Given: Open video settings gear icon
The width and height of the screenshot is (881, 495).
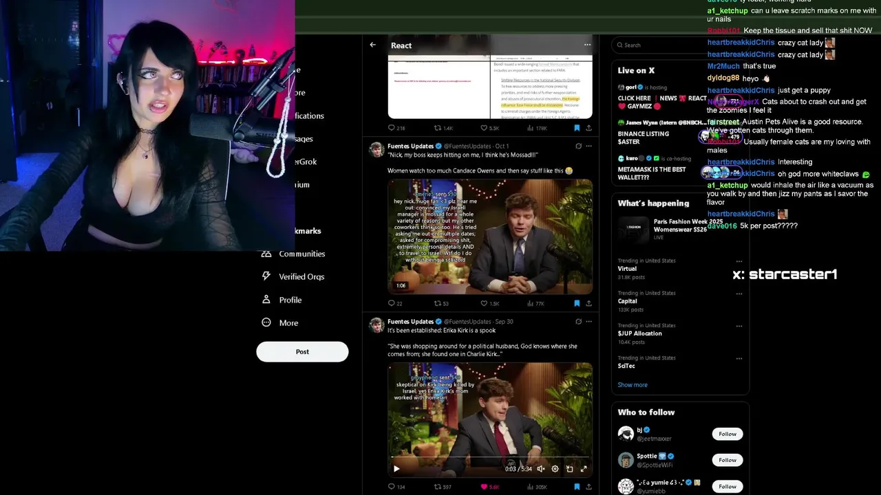Looking at the screenshot, I should pyautogui.click(x=555, y=469).
